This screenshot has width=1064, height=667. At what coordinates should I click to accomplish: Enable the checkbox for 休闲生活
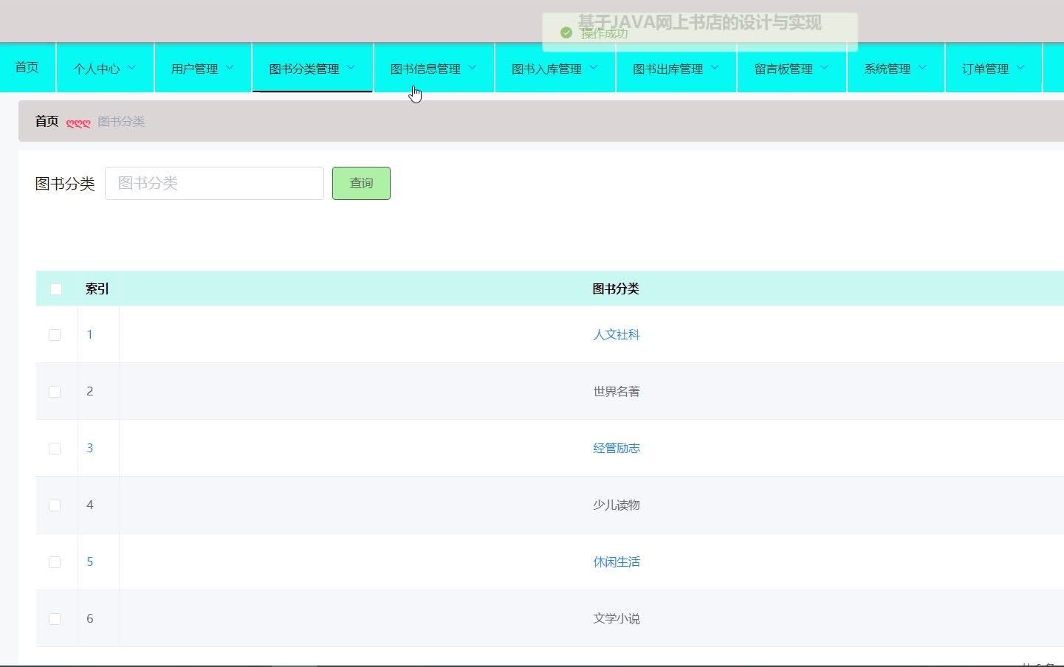[x=55, y=562]
